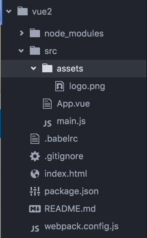Open the package.json file
This screenshot has width=147, height=238.
coord(72,192)
